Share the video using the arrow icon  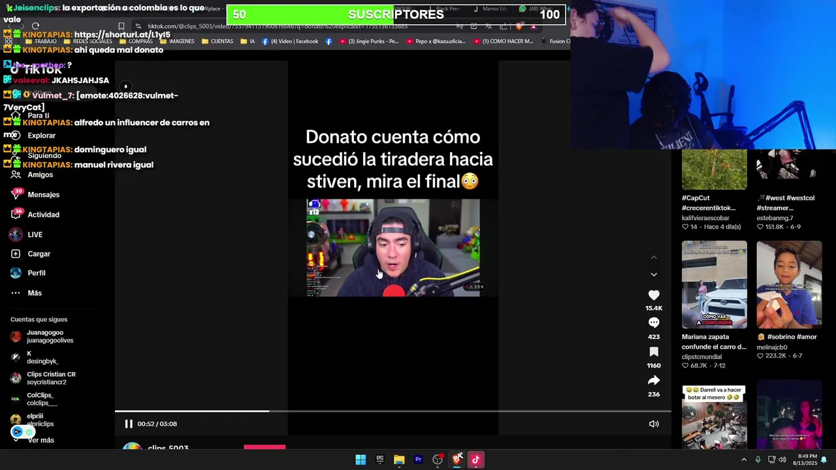coord(654,380)
